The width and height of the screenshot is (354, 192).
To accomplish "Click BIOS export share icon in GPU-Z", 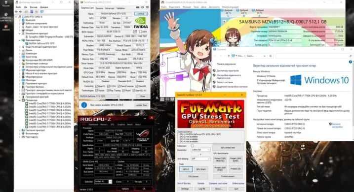I will pos(135,32).
